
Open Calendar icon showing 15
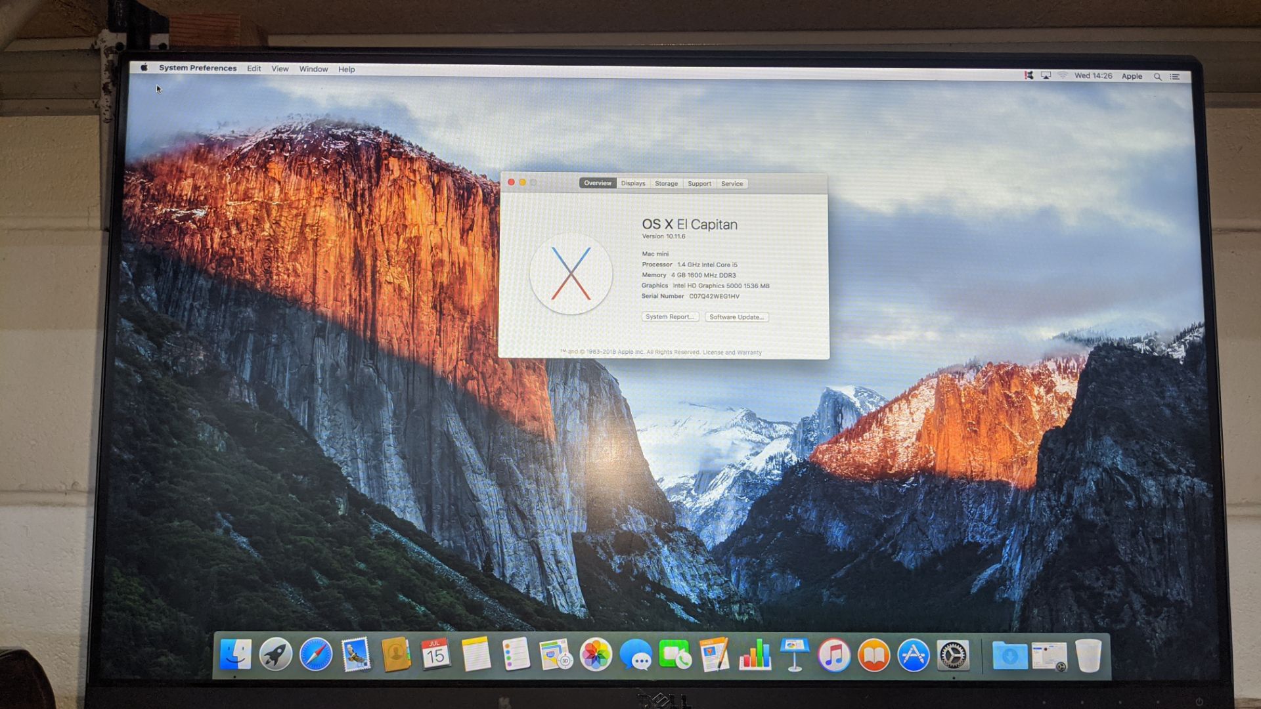point(435,654)
